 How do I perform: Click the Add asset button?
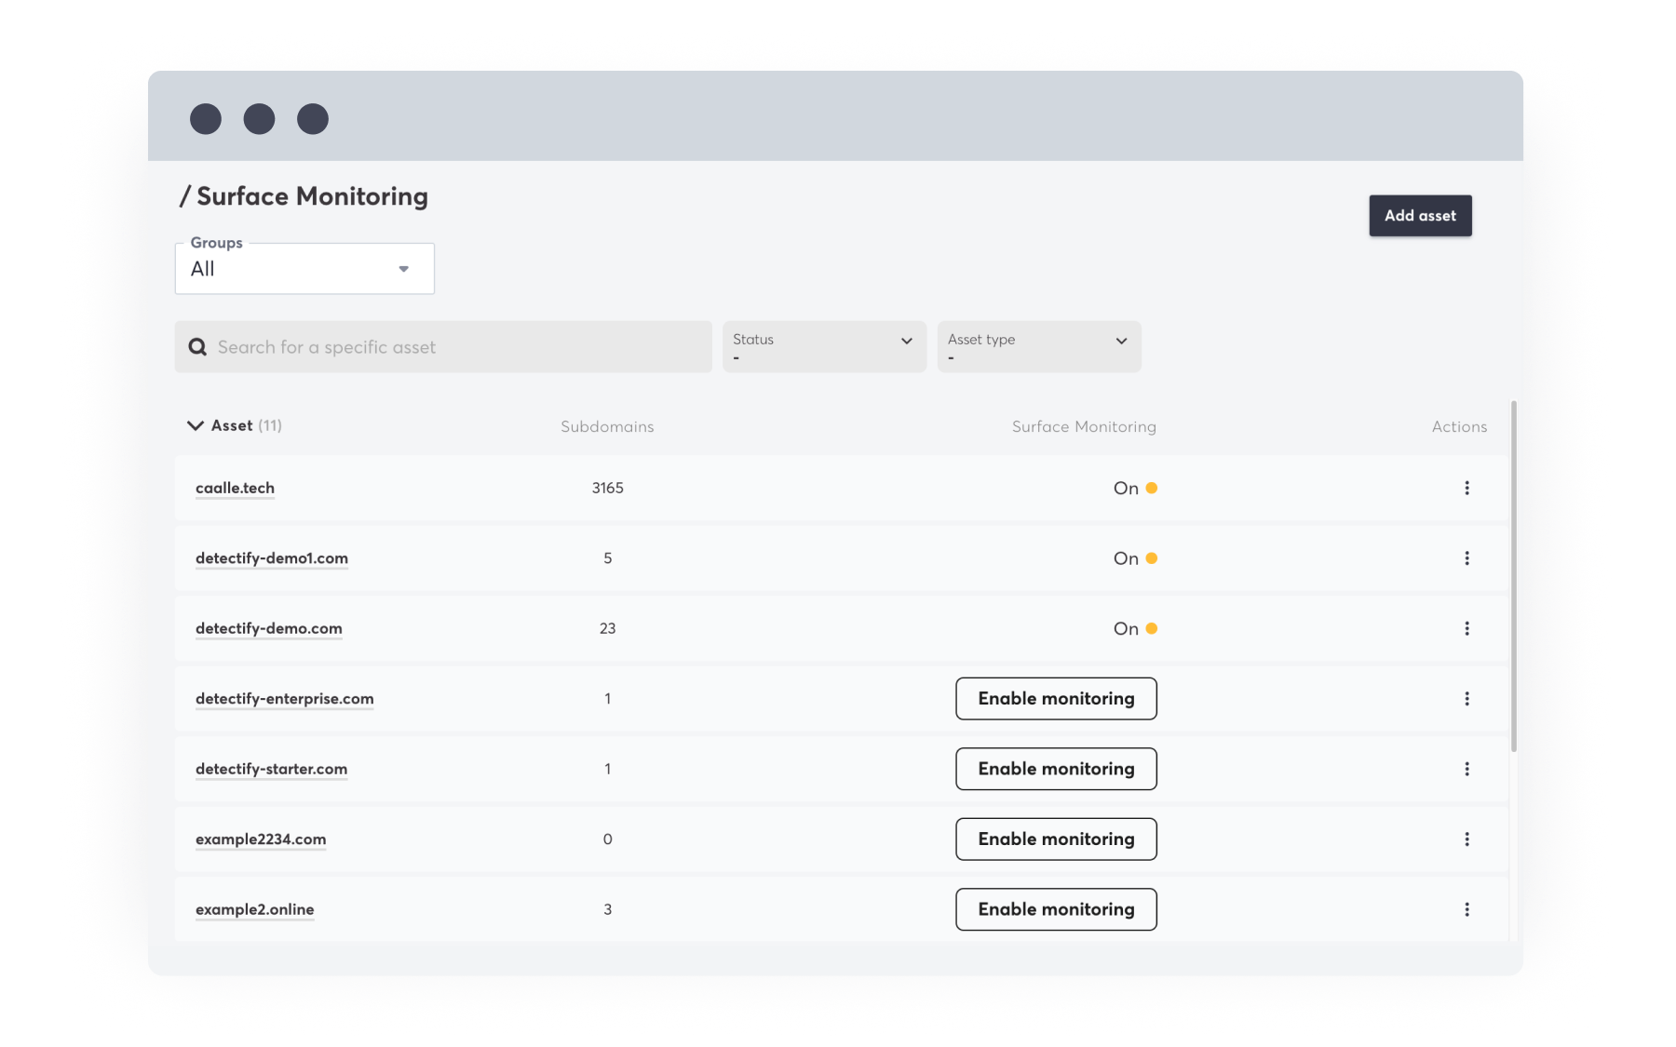[x=1420, y=216]
